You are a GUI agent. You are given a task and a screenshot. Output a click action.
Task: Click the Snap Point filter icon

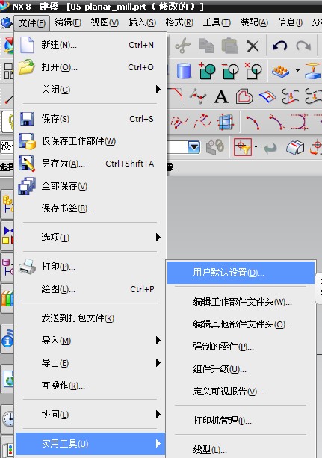coord(243,147)
